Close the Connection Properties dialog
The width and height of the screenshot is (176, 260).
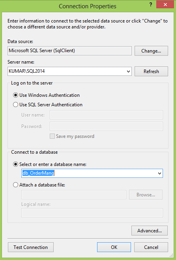point(165,4)
